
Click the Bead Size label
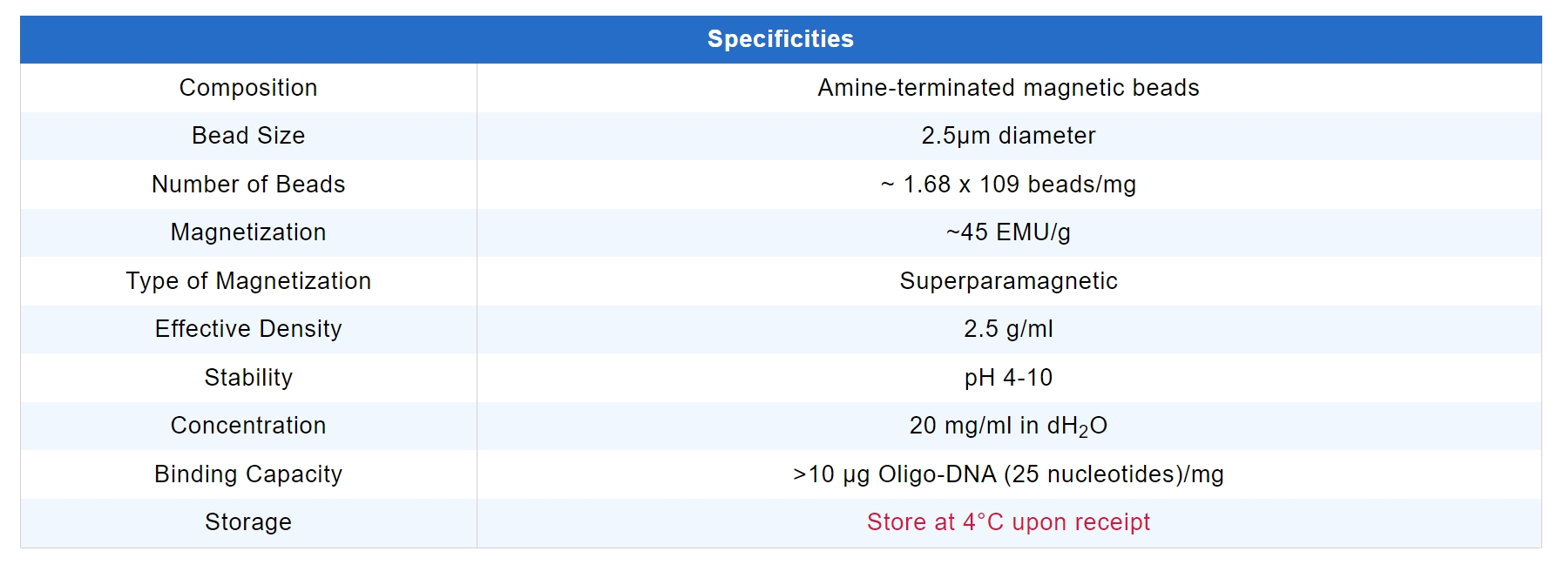pyautogui.click(x=248, y=136)
